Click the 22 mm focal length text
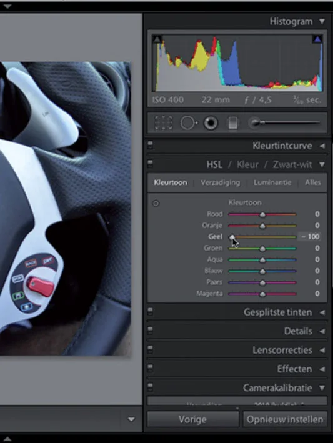Viewport: 333px width, 443px height. [x=216, y=100]
